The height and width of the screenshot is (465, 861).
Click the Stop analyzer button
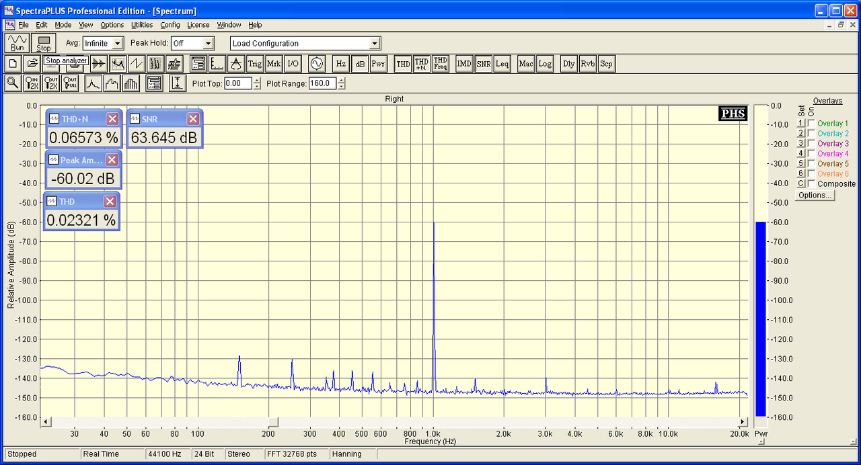tap(44, 43)
